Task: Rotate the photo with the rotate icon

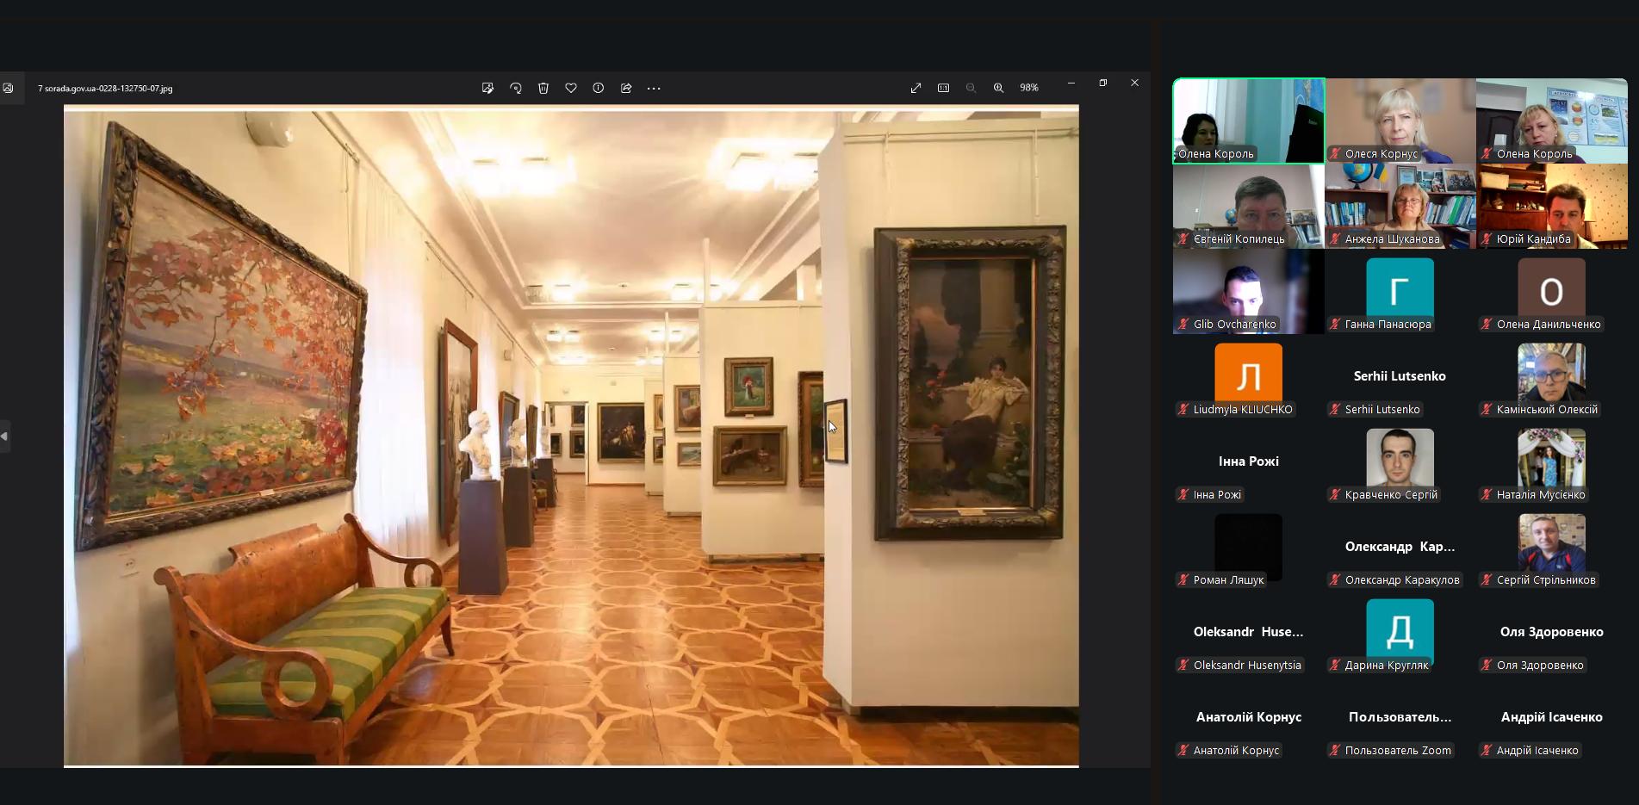Action: [x=516, y=88]
